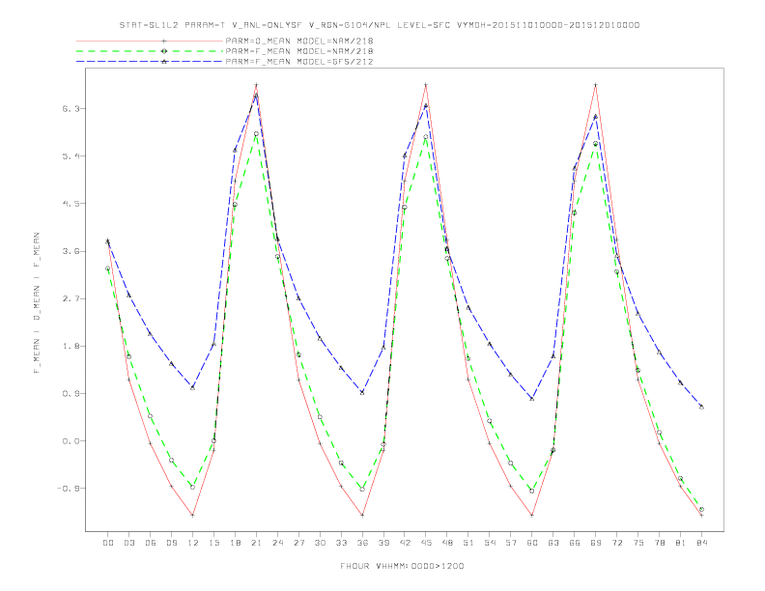Viewport: 765px width, 591px height.
Task: Click x-axis tick label 12
Action: pyautogui.click(x=193, y=543)
